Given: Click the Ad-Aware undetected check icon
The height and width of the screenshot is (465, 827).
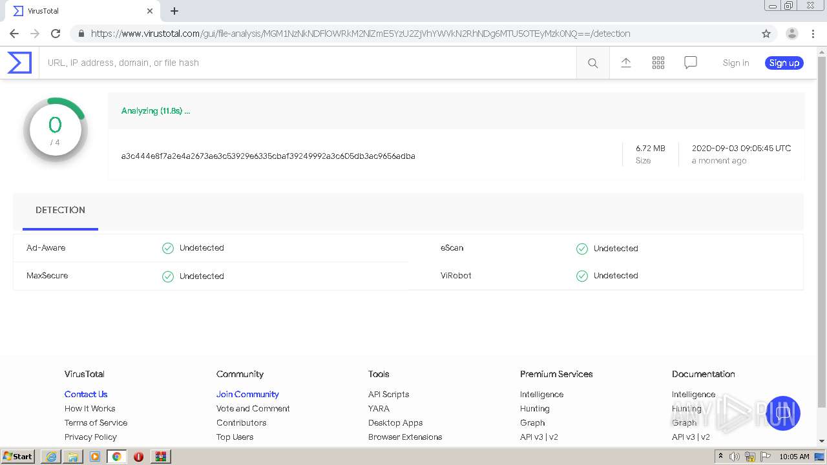Looking at the screenshot, I should click(168, 248).
